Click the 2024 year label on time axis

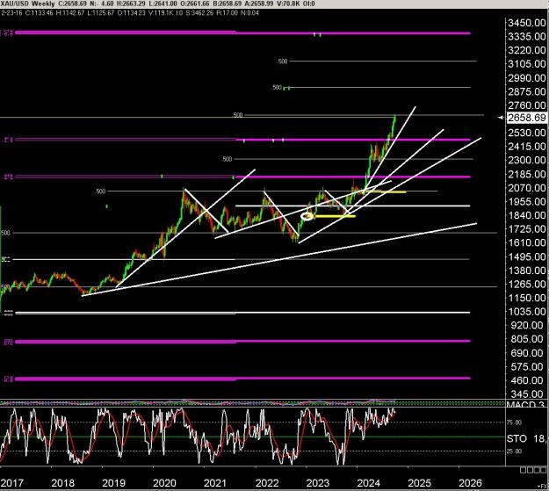tap(368, 483)
